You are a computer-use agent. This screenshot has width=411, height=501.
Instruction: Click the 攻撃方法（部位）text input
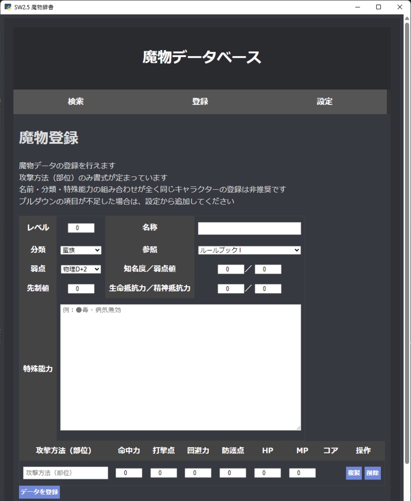(65, 473)
